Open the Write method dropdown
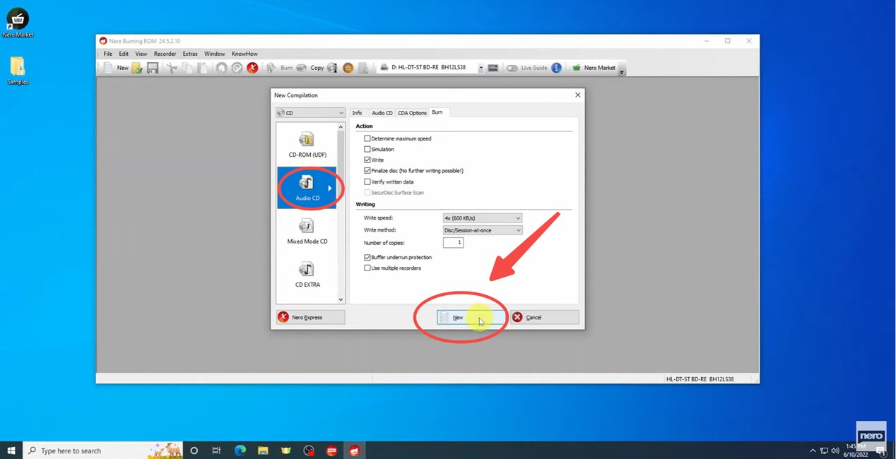 pos(483,230)
